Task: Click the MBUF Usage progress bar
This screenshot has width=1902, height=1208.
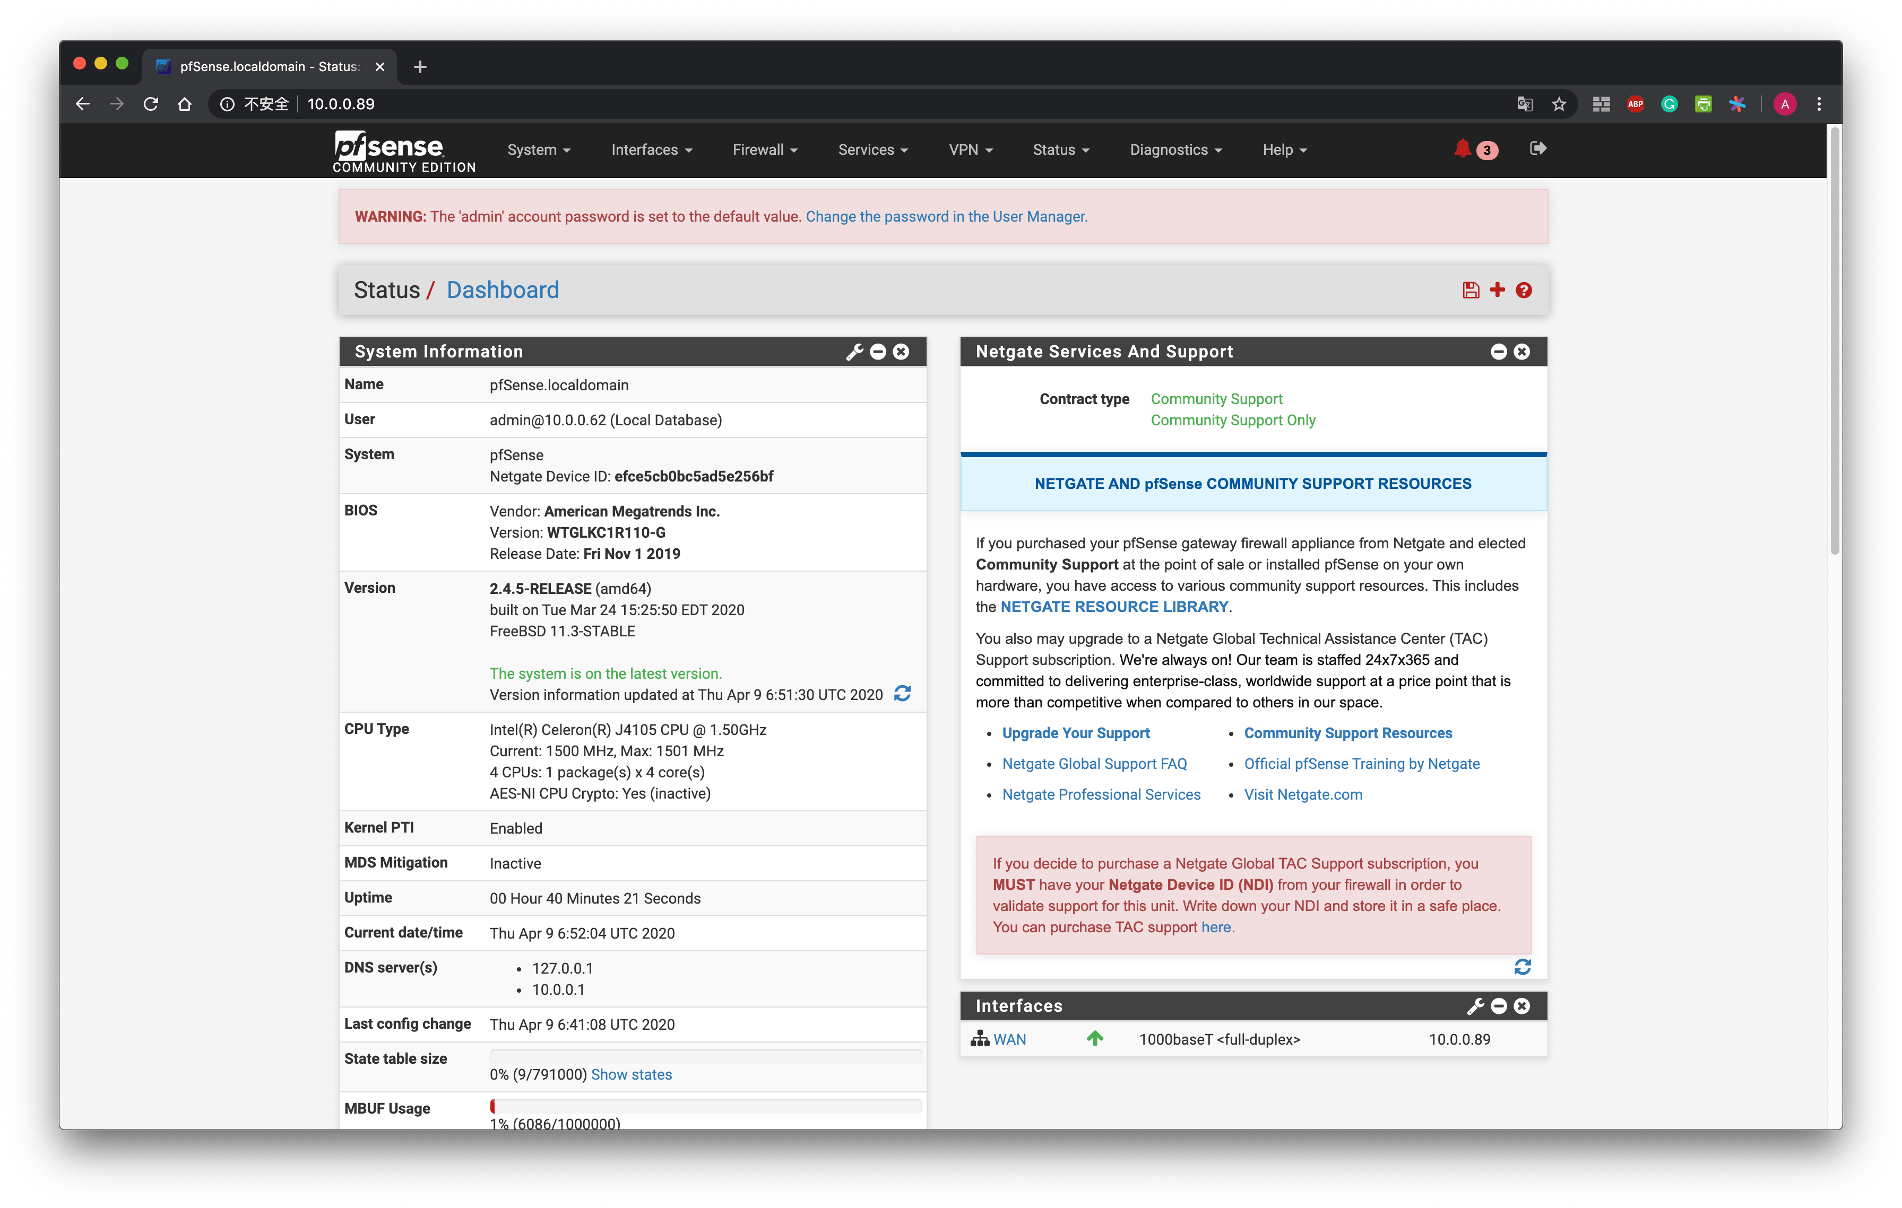Action: (x=705, y=1106)
